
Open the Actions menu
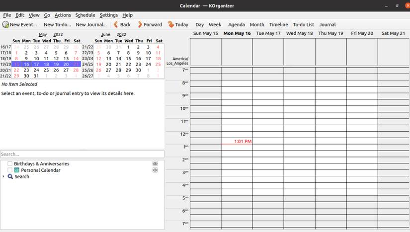coord(63,15)
